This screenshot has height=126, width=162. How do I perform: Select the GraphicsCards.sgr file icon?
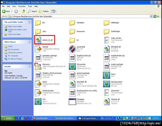[x=72, y=58]
